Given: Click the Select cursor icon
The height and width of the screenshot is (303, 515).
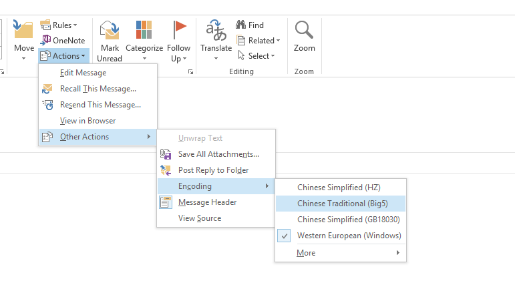Looking at the screenshot, I should (241, 55).
